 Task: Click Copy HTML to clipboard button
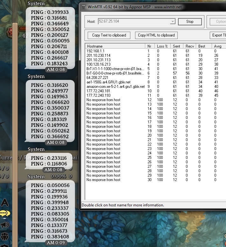click(x=156, y=35)
